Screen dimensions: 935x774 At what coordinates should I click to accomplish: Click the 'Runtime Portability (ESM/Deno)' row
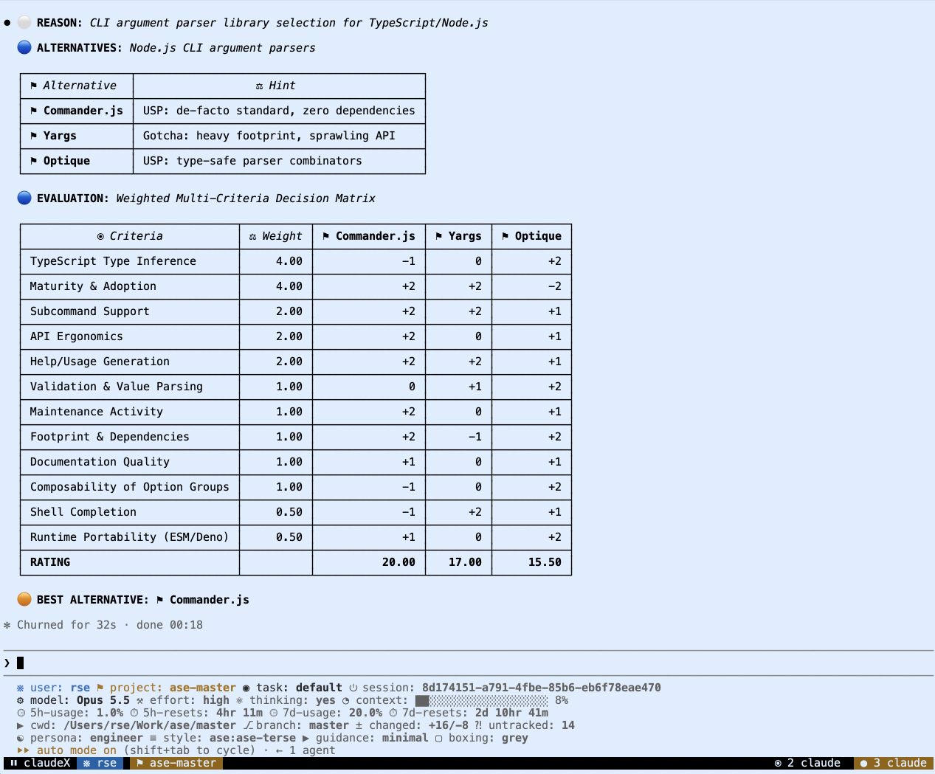click(x=296, y=537)
